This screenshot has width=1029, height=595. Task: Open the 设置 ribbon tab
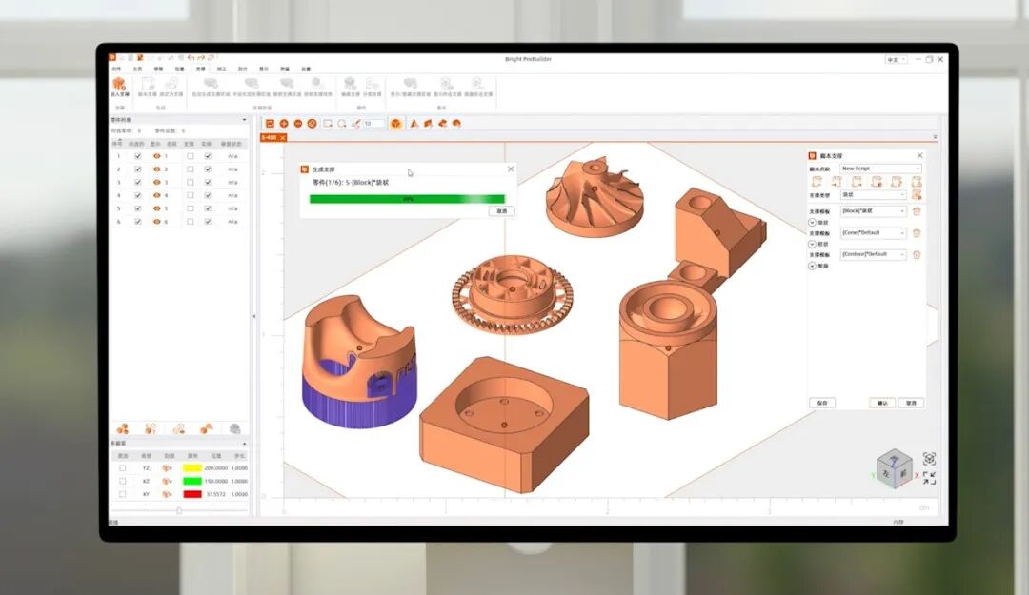tap(306, 69)
